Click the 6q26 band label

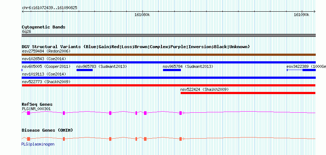coord(26,31)
